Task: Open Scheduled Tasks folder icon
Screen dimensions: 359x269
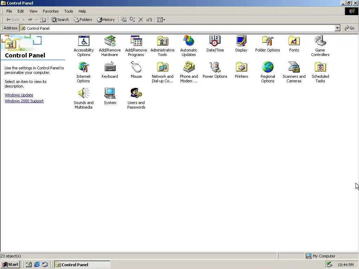Action: pyautogui.click(x=320, y=67)
